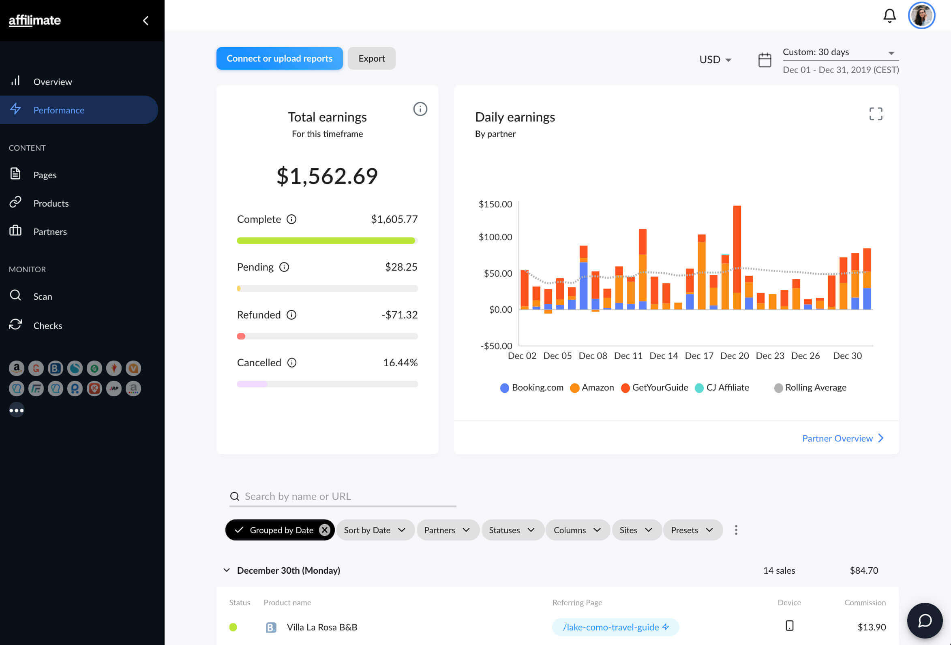Click Connect or upload reports button
The height and width of the screenshot is (645, 951).
[x=279, y=58]
